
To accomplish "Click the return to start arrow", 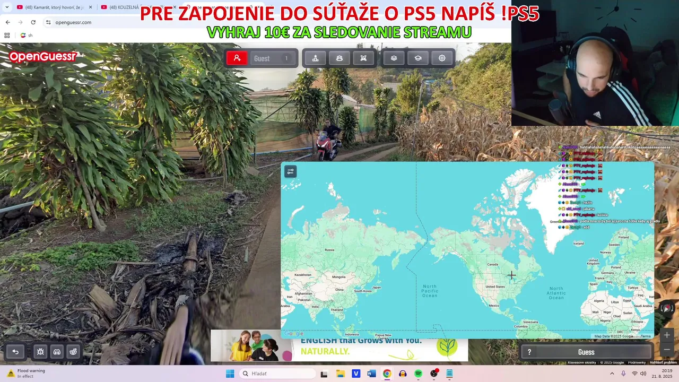I will click(15, 352).
